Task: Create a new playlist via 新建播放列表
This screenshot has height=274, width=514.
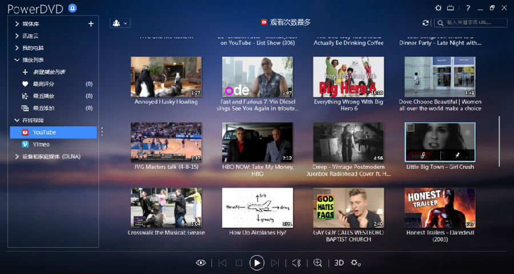Action: pos(49,72)
